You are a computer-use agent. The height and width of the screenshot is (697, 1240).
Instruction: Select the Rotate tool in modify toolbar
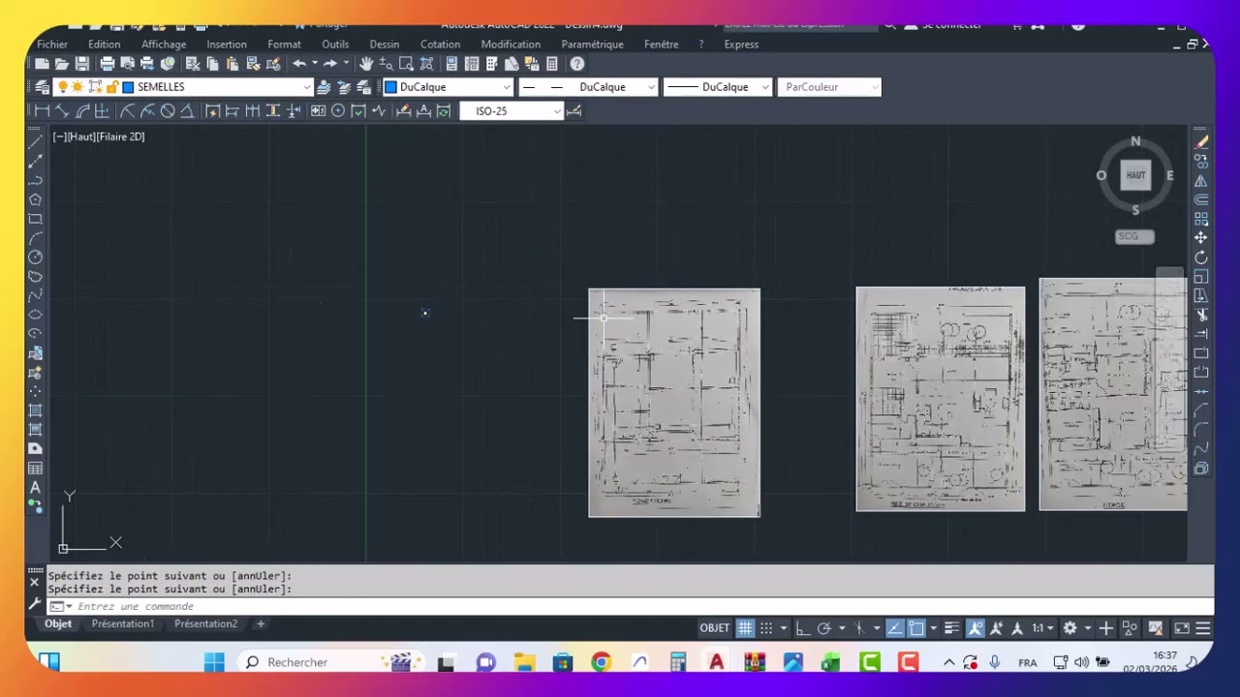1201,258
